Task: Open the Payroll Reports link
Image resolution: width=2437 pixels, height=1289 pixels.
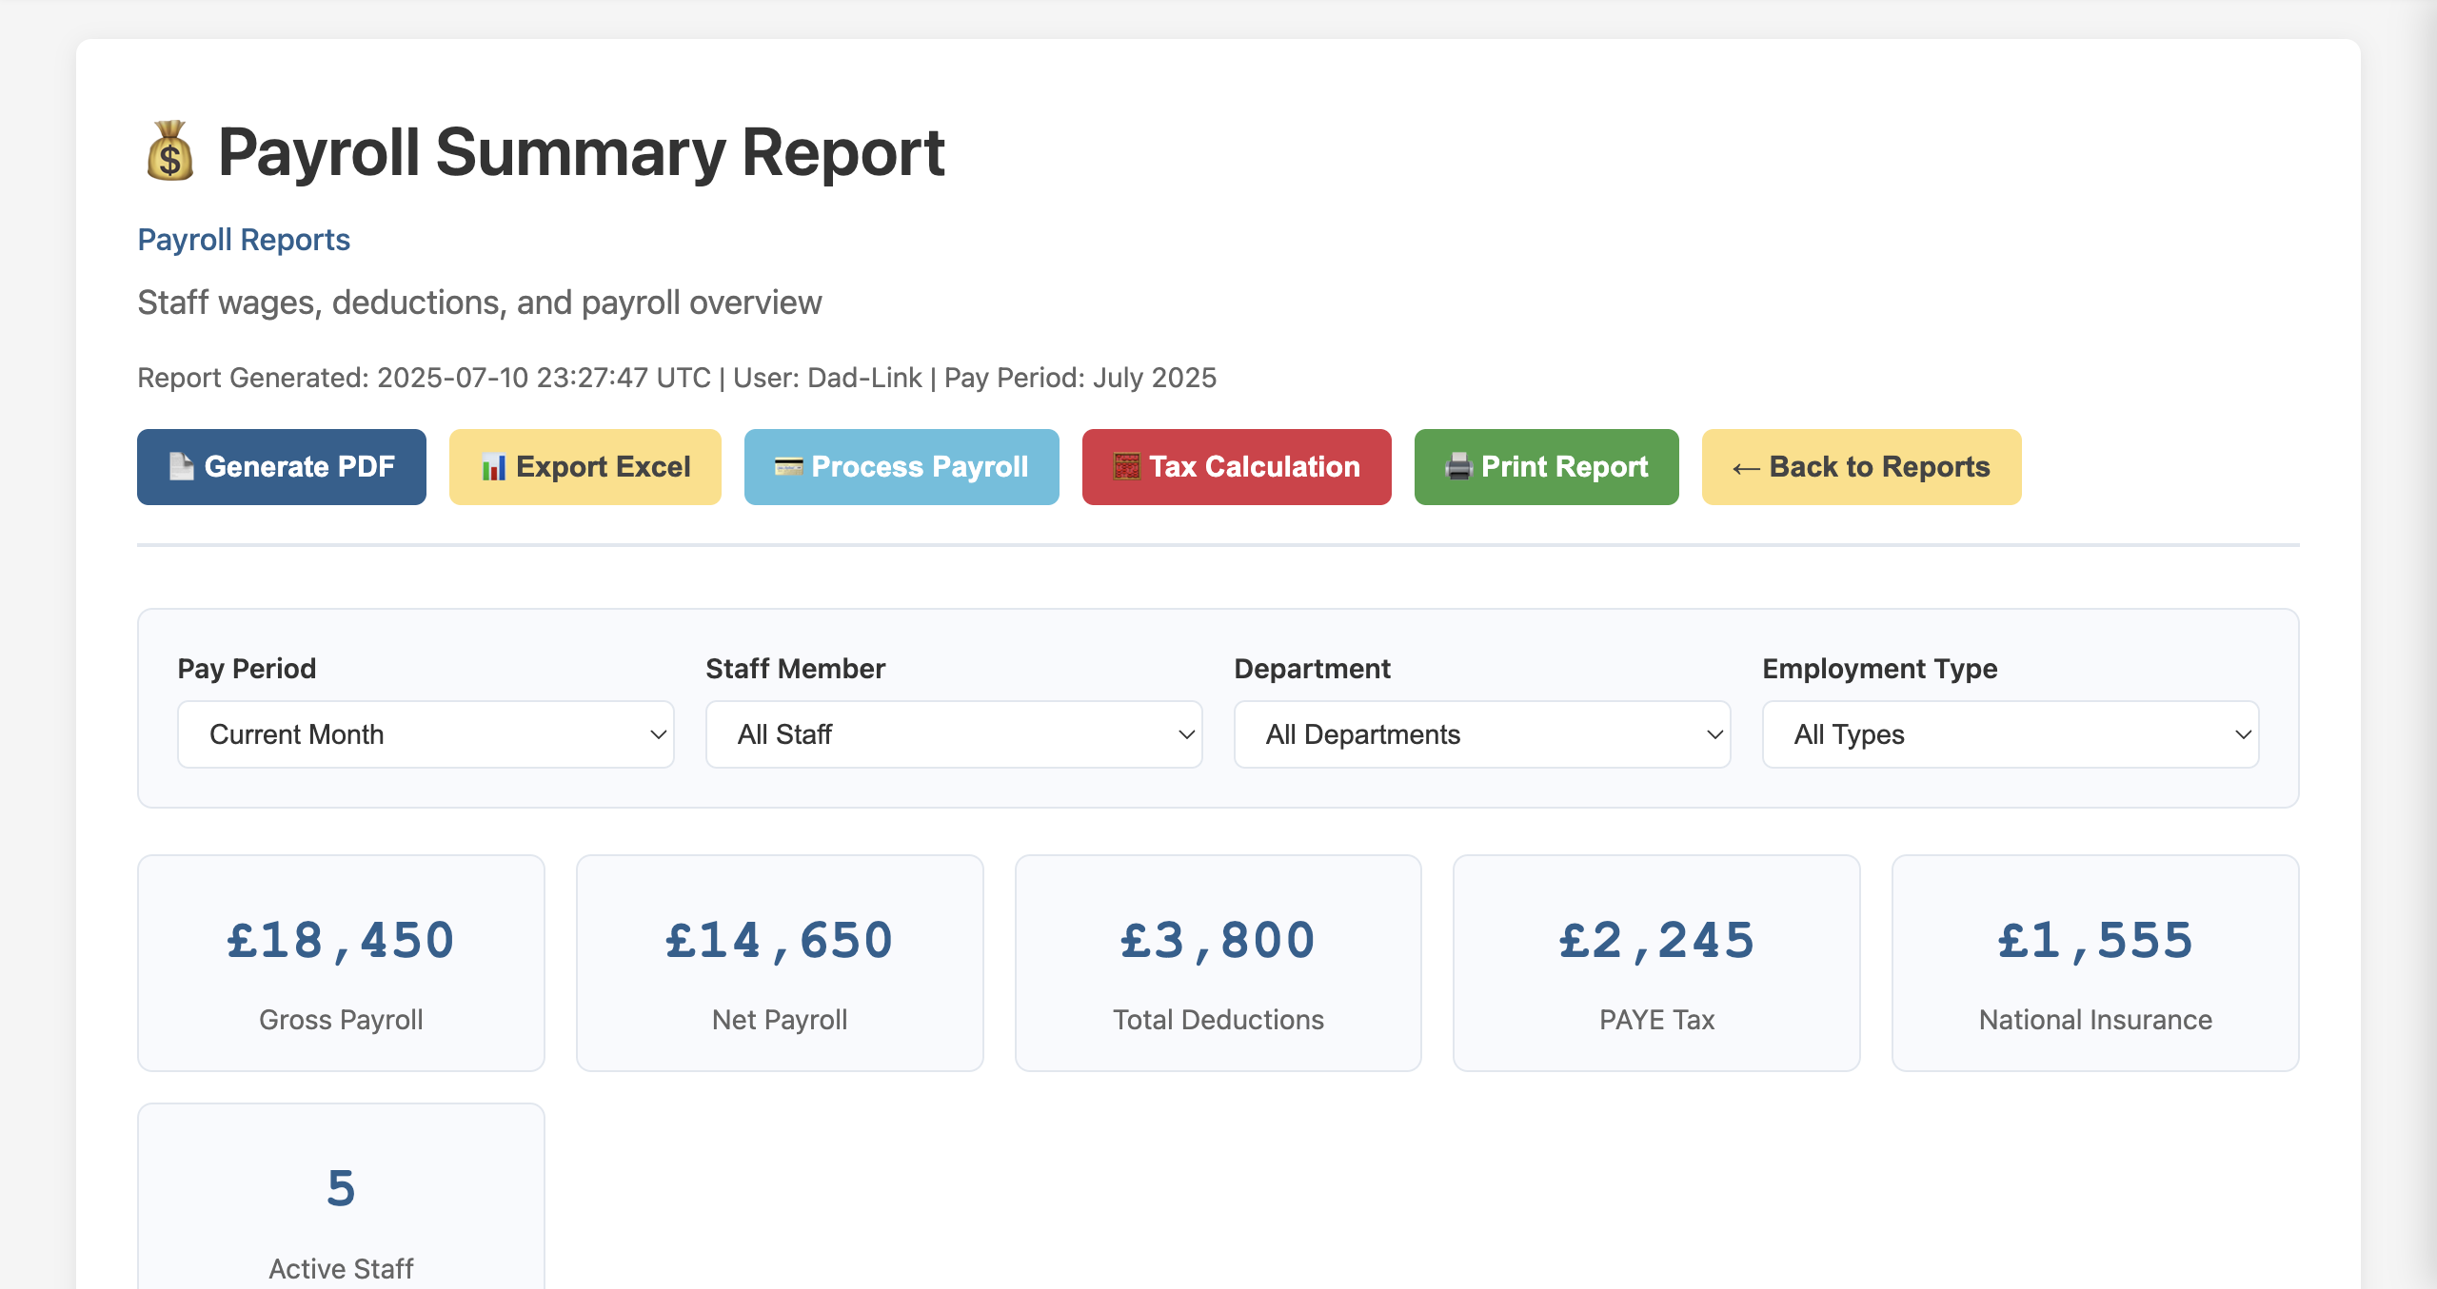Action: (244, 239)
